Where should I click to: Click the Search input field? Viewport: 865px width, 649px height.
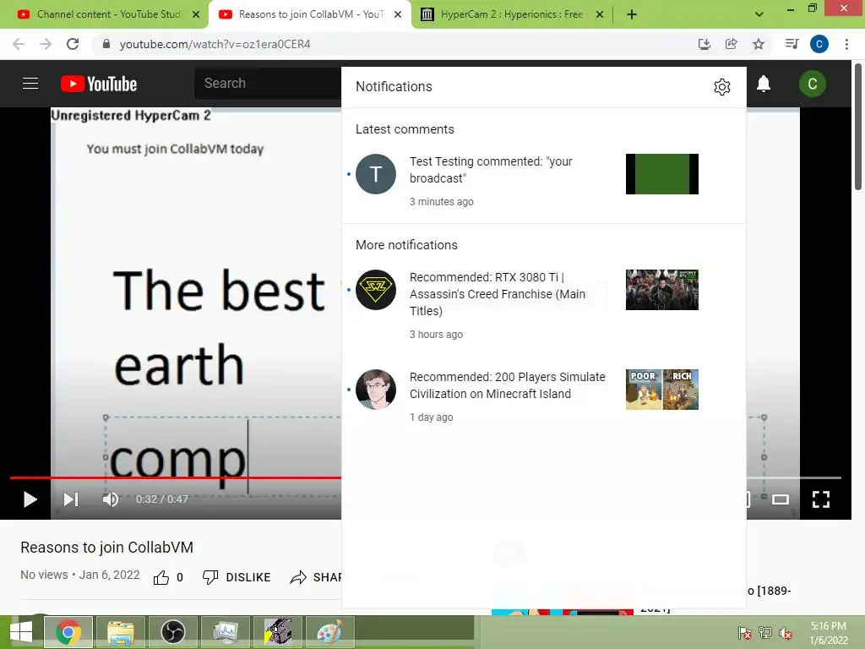(x=268, y=84)
